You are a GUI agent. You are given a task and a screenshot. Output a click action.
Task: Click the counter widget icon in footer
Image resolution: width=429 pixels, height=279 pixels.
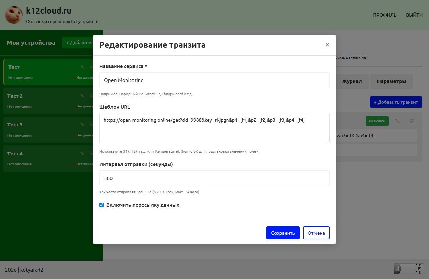click(x=409, y=268)
